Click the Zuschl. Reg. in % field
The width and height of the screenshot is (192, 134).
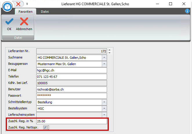click(x=72, y=121)
